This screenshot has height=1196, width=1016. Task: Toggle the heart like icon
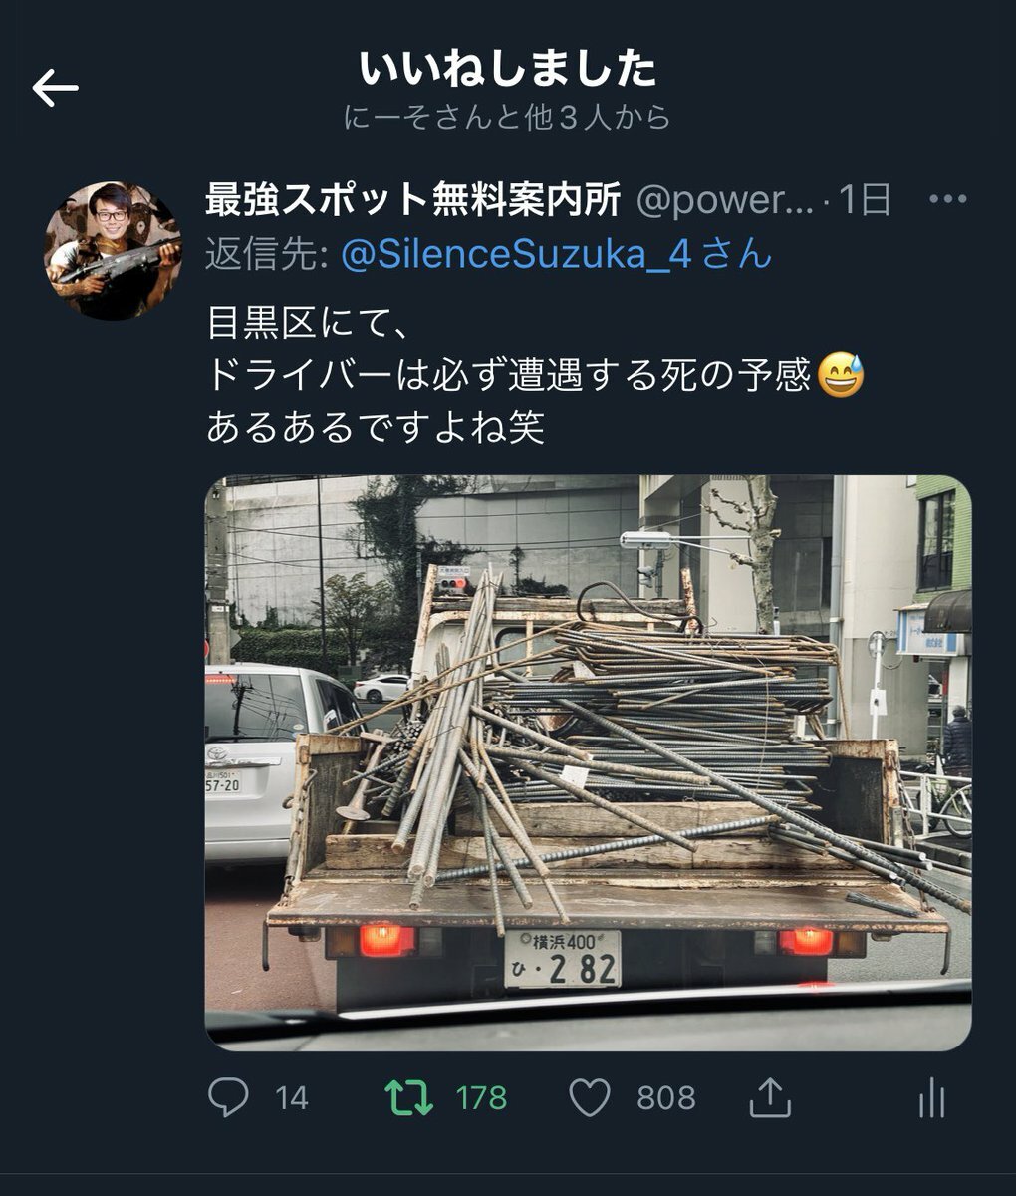point(589,1098)
